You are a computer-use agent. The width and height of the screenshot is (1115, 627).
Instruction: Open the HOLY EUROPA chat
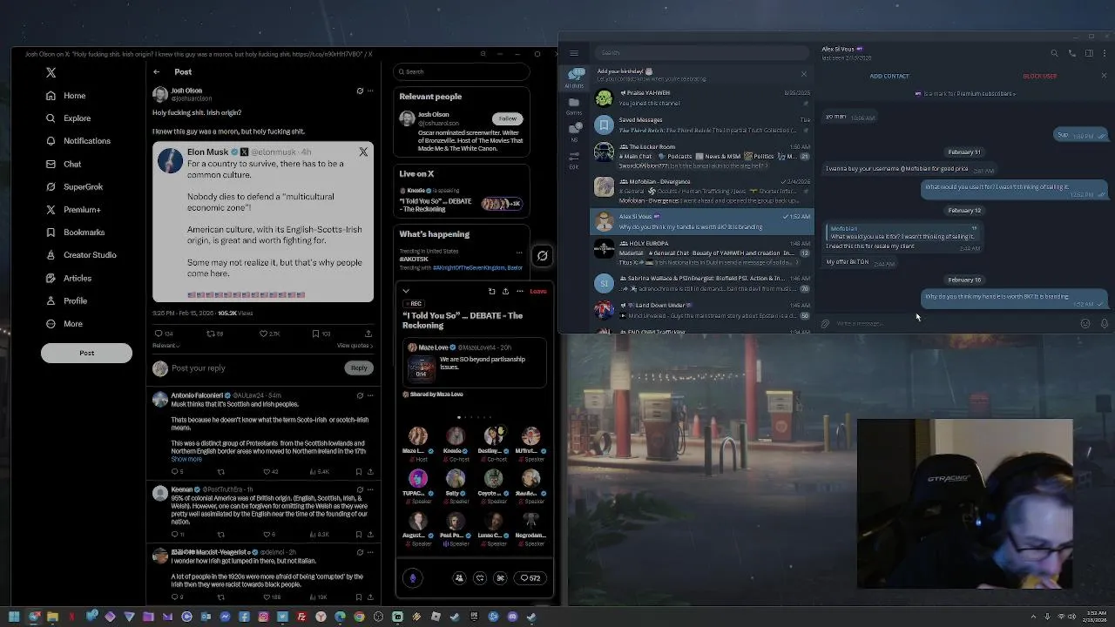point(702,249)
